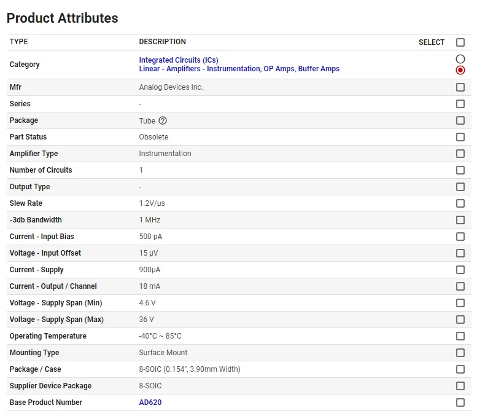The width and height of the screenshot is (477, 416).
Task: Enable the Package Tube checkbox
Action: point(460,120)
